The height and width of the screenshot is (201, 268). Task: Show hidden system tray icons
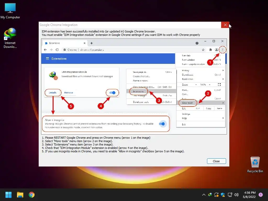click(x=204, y=195)
